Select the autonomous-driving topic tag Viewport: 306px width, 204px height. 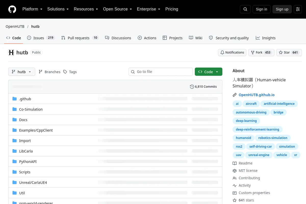pos(251,112)
